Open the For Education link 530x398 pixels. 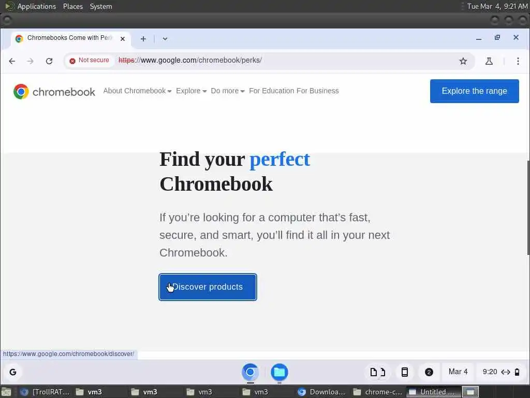271,91
